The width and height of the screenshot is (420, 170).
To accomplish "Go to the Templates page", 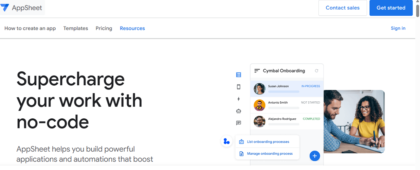I will [75, 28].
